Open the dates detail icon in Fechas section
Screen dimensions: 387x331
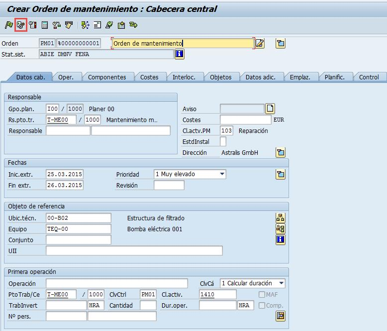[281, 174]
